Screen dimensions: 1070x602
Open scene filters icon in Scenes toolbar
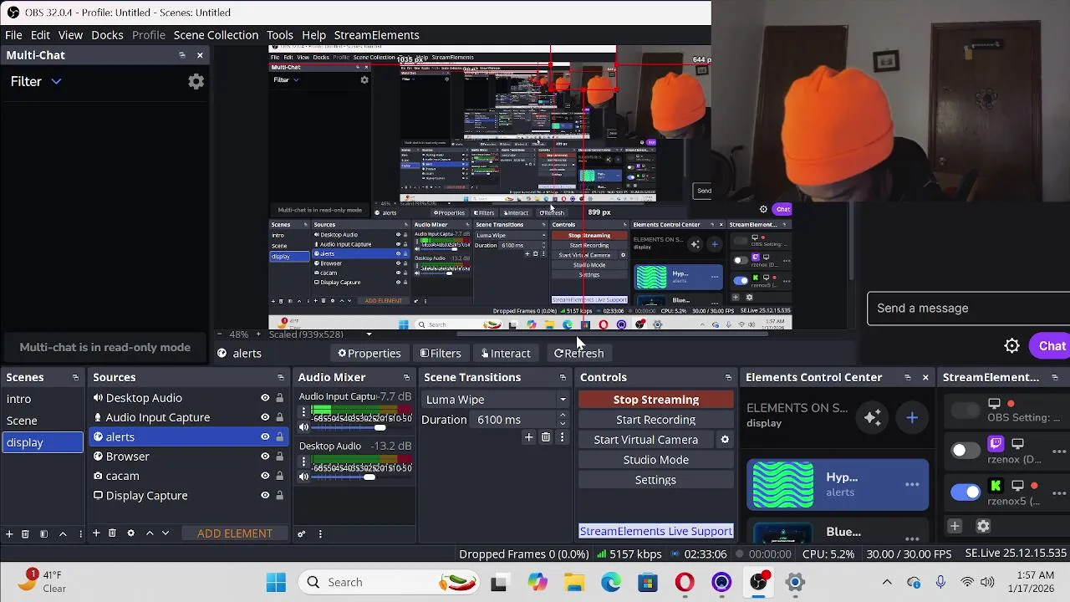[x=43, y=533]
